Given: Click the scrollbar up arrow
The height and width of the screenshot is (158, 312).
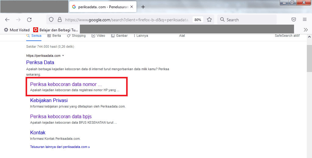Looking at the screenshot, I should pyautogui.click(x=309, y=37).
